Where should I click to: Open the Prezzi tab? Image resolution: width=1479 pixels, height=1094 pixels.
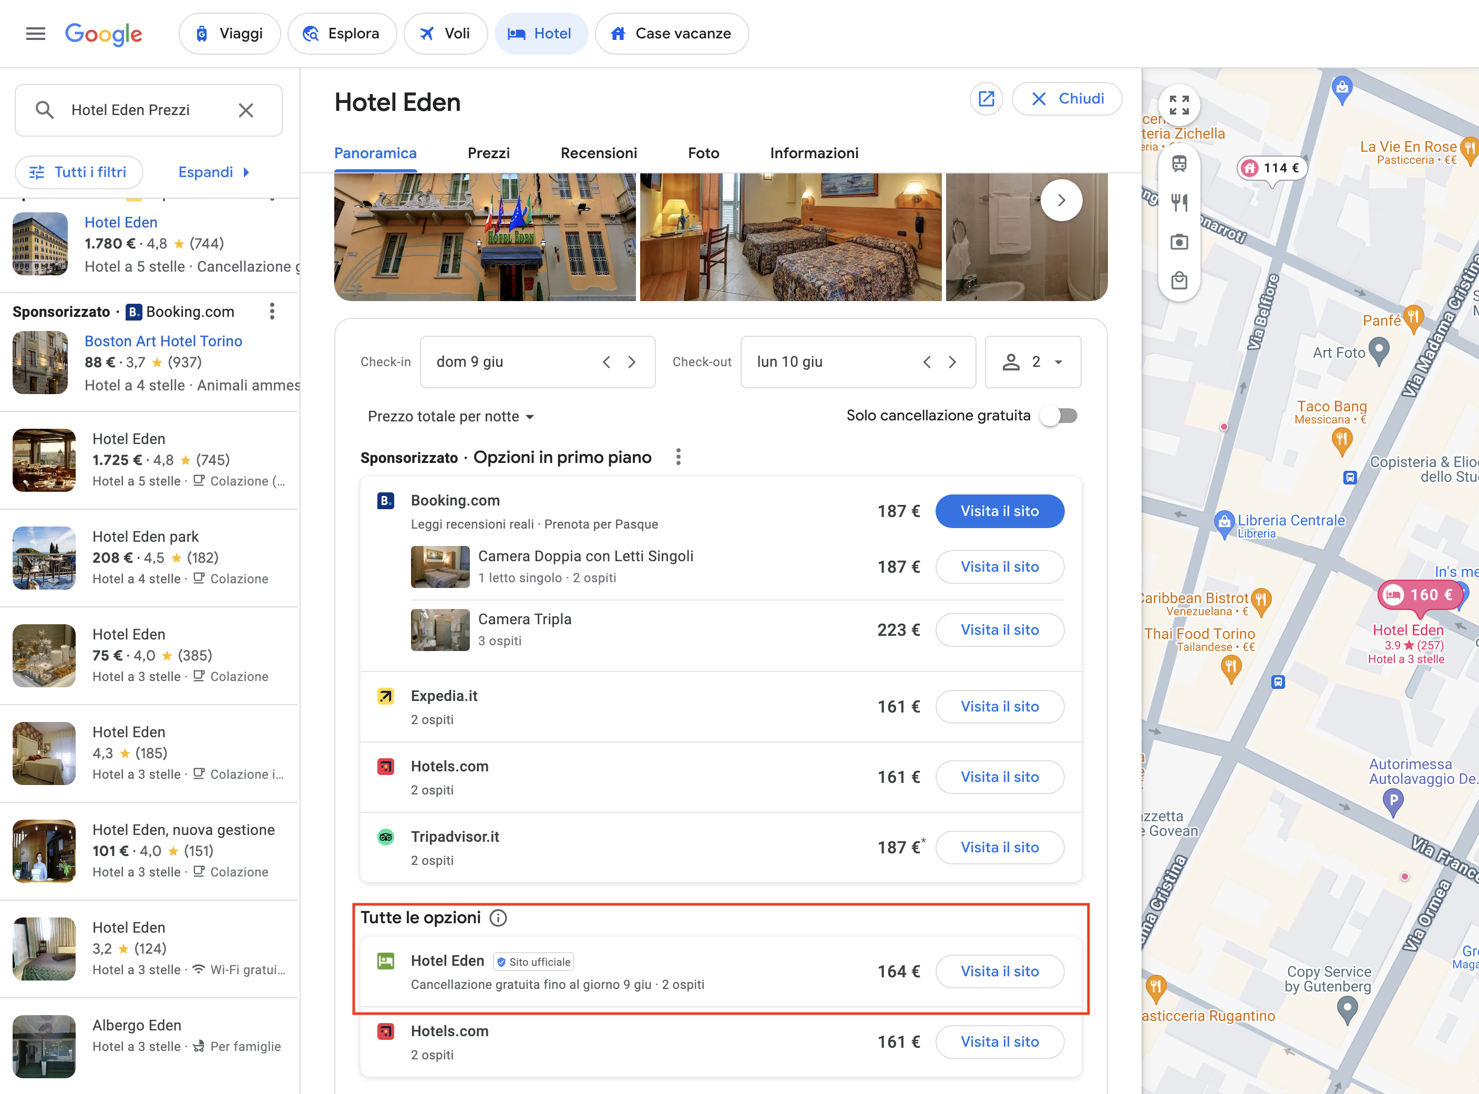tap(489, 153)
